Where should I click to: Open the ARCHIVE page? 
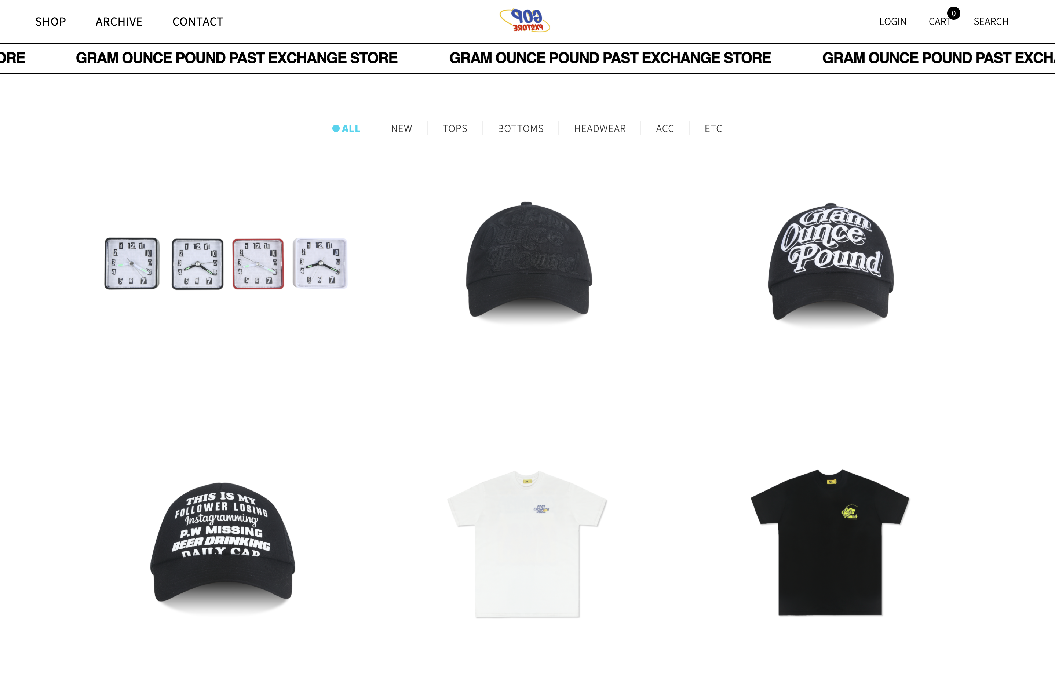(119, 22)
